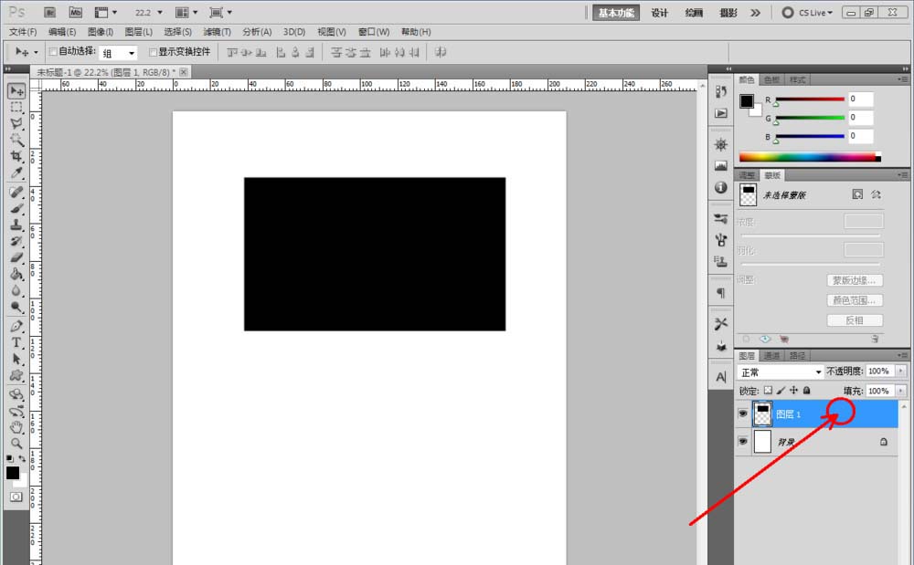Open the History panel icon
914x565 pixels.
click(x=721, y=91)
